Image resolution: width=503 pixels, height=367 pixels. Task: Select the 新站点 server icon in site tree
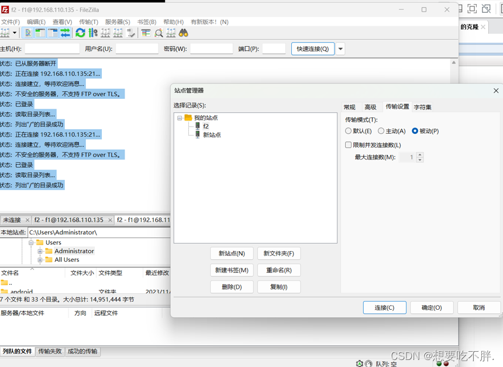198,134
